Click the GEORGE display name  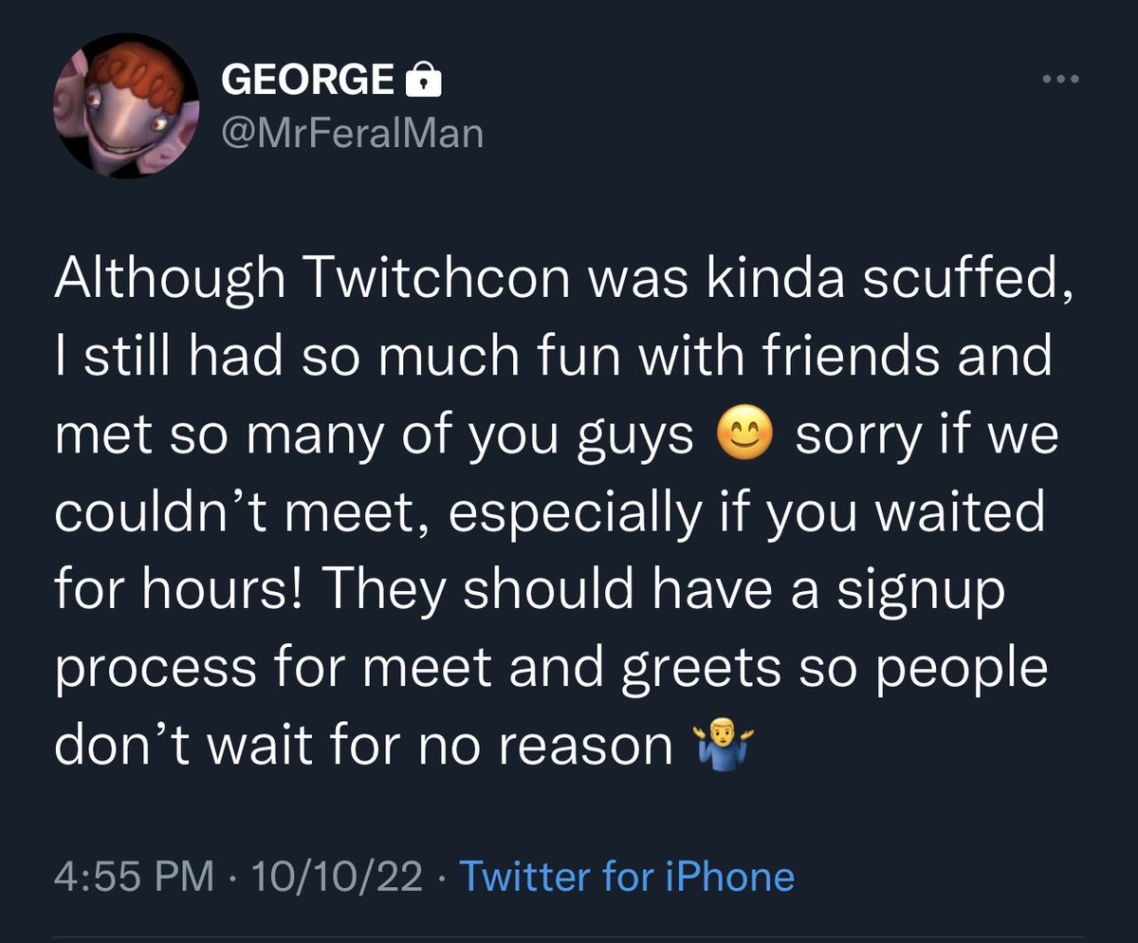click(x=308, y=82)
